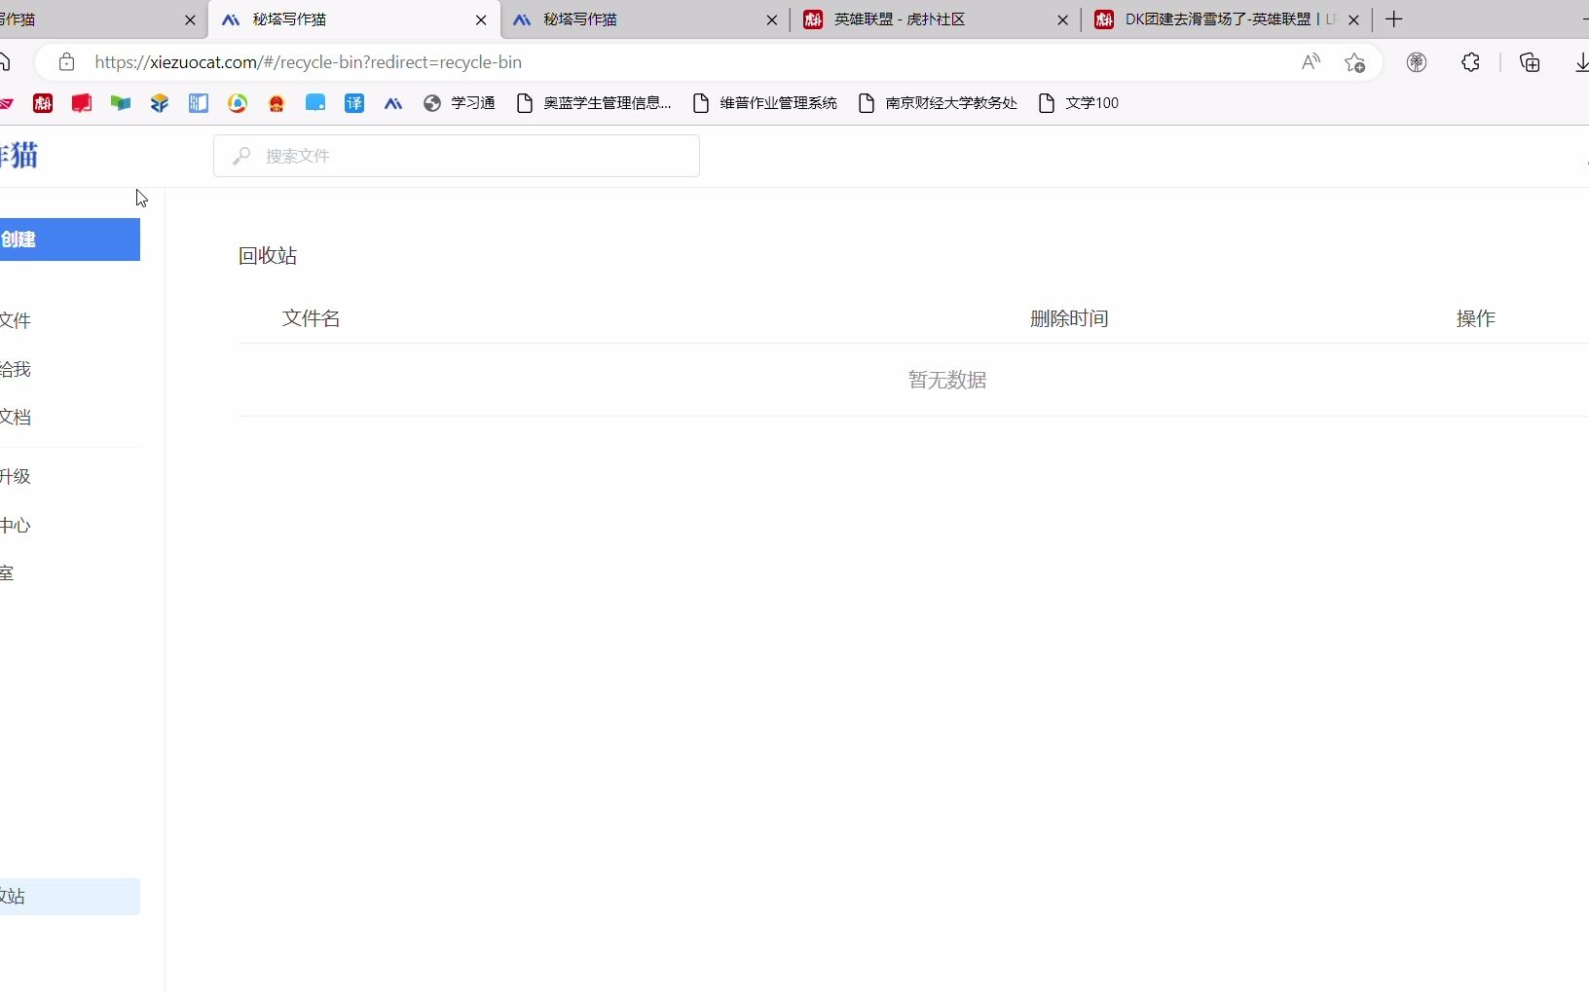Close the active 秘塔写作猫 tab
This screenshot has height=993, width=1589.
click(481, 19)
